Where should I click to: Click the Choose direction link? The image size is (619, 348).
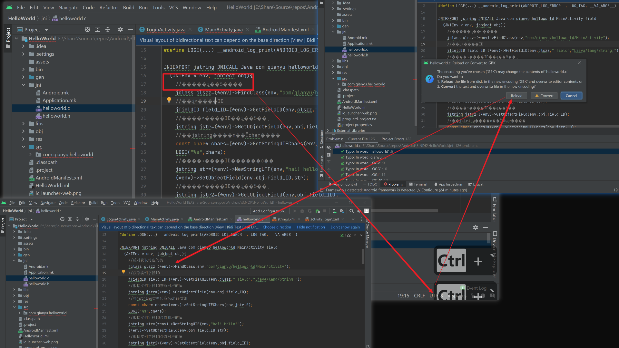tap(277, 227)
